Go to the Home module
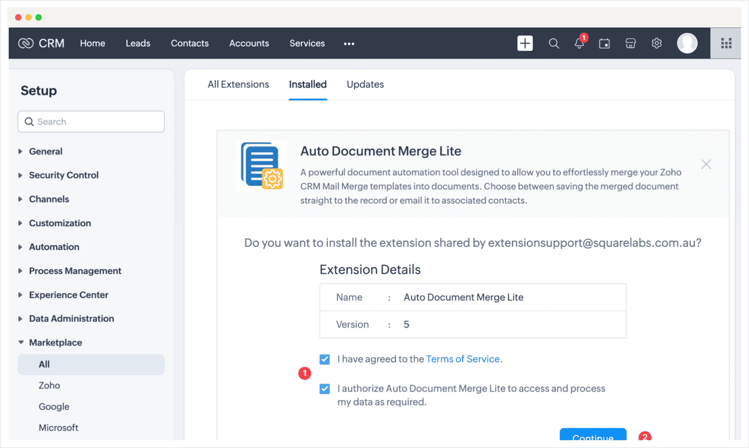The width and height of the screenshot is (749, 448). 92,43
